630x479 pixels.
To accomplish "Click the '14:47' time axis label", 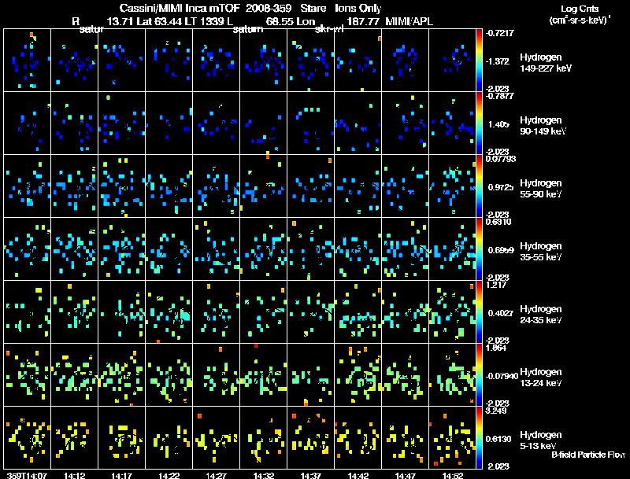I will [405, 475].
